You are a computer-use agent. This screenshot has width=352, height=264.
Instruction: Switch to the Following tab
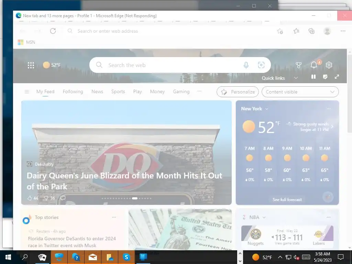click(73, 91)
